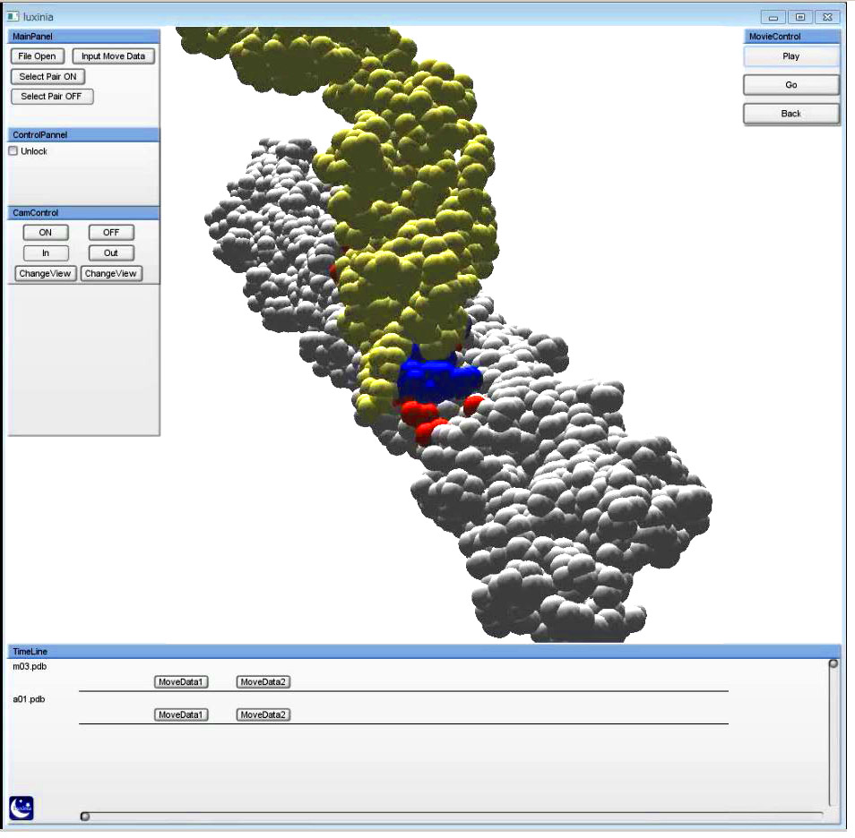This screenshot has width=855, height=838.
Task: Turn on pair selection with Select Pair ON
Action: 48,77
